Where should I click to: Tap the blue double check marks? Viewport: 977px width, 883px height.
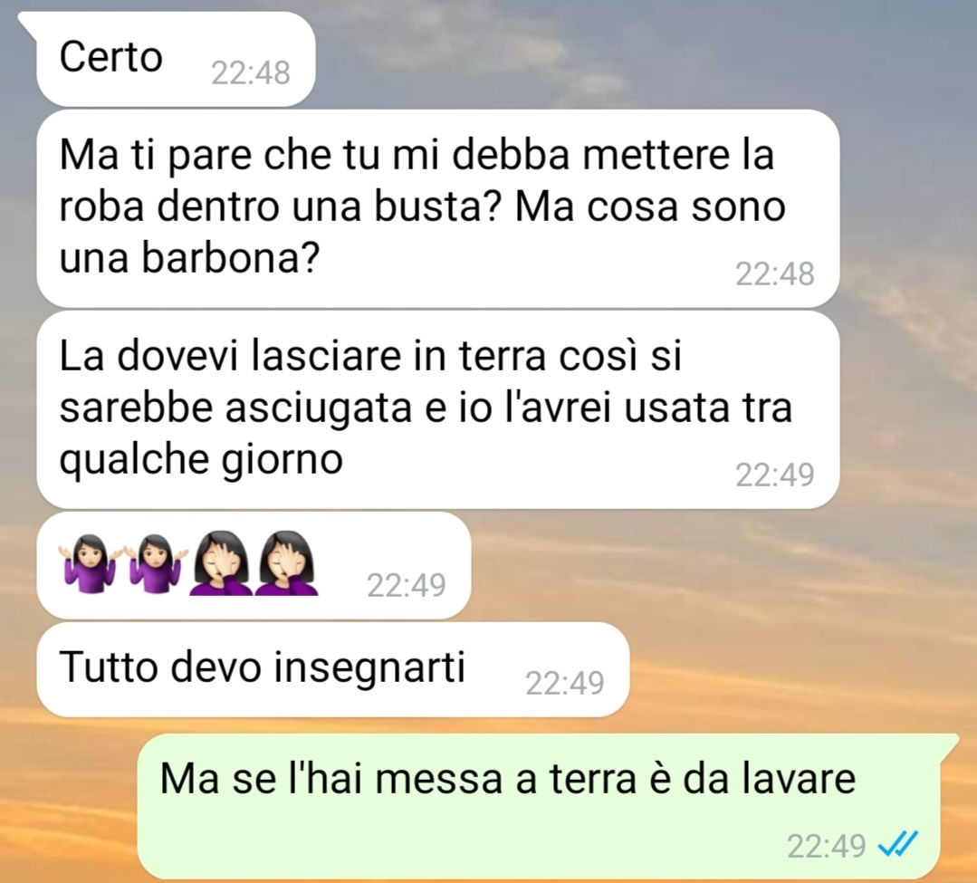pyautogui.click(x=897, y=844)
